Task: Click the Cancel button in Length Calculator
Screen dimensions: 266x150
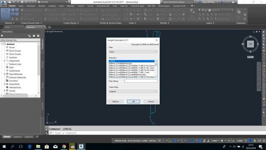Action: [151, 102]
